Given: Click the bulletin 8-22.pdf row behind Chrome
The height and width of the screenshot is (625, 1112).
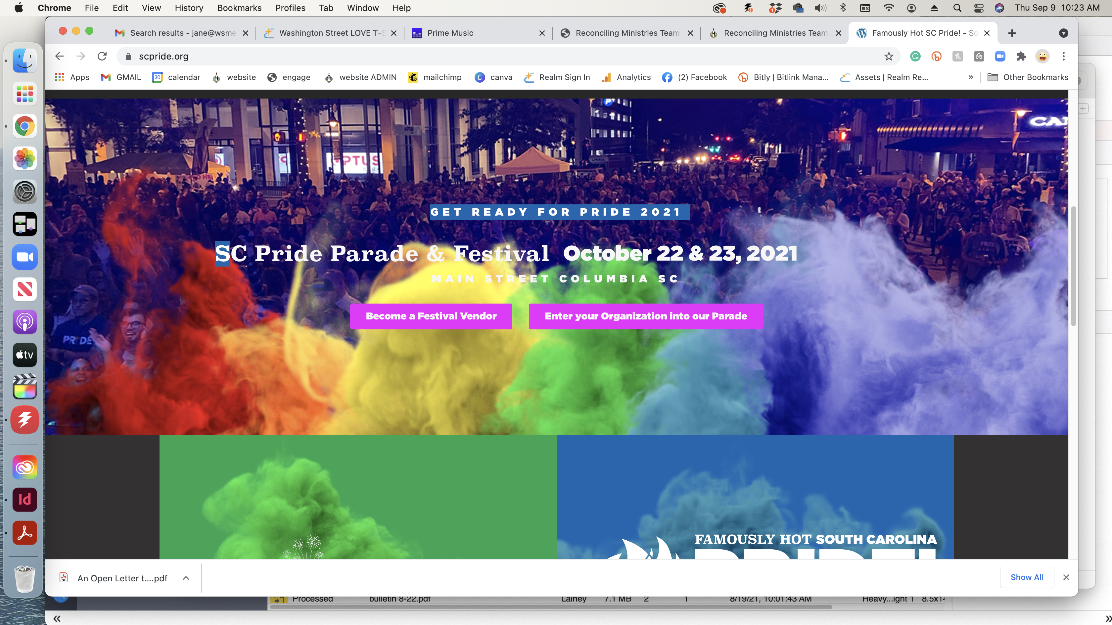Looking at the screenshot, I should tap(607, 599).
